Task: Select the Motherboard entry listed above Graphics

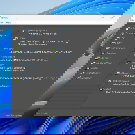Action: tap(118, 48)
